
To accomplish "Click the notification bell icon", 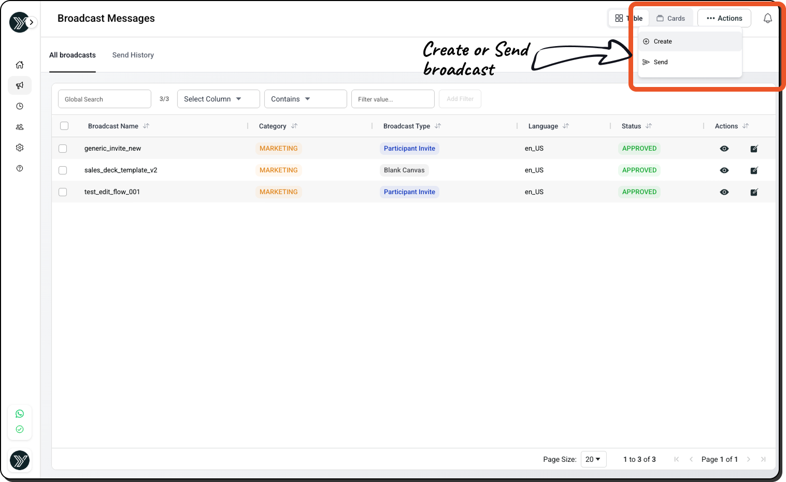I will click(767, 18).
